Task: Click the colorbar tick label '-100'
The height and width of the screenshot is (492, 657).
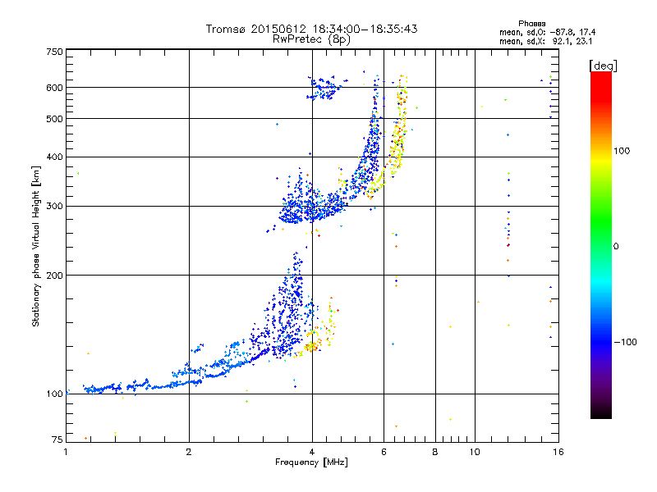Action: [626, 342]
